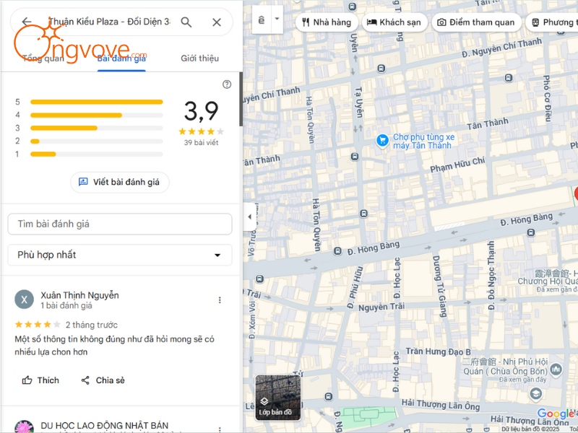Screen dimensions: 578x433
Task: Click the Thuận Kiều Plaza search text field
Action: click(x=110, y=22)
